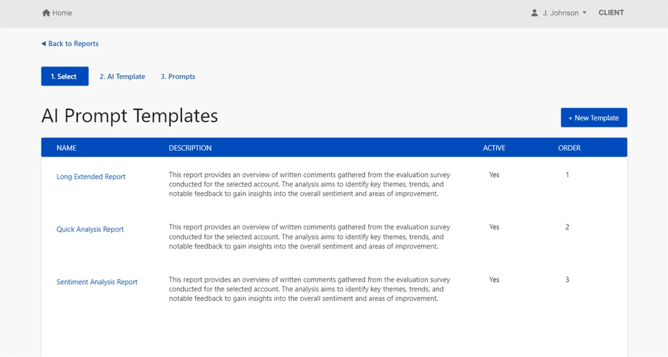Click order number 3 for Sentiment Analysis

click(x=567, y=280)
